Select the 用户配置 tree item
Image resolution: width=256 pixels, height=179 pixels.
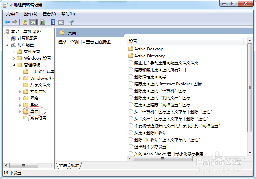pyautogui.click(x=22, y=45)
